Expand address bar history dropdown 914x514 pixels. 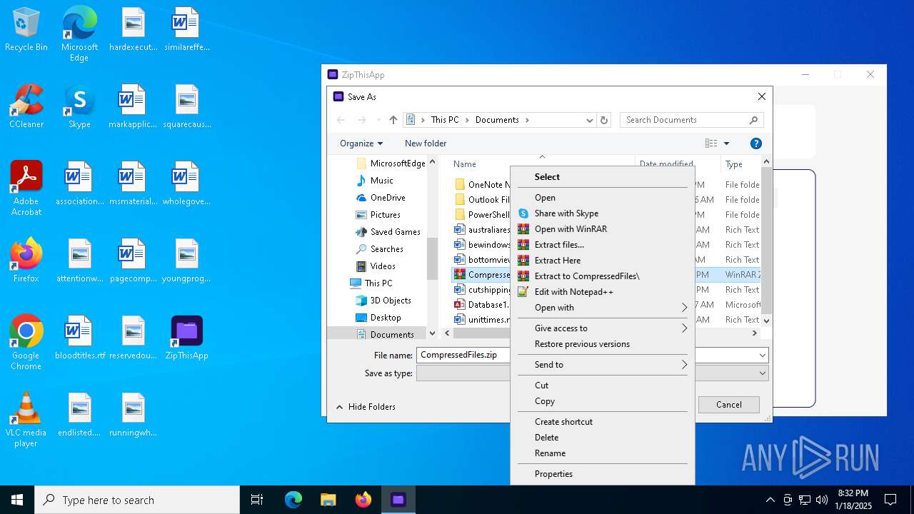click(590, 120)
